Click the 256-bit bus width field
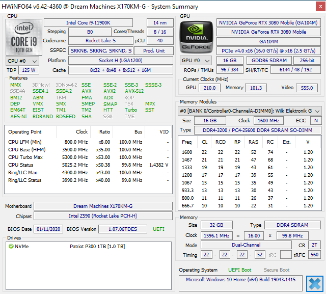The height and width of the screenshot is (294, 326). (x=307, y=61)
